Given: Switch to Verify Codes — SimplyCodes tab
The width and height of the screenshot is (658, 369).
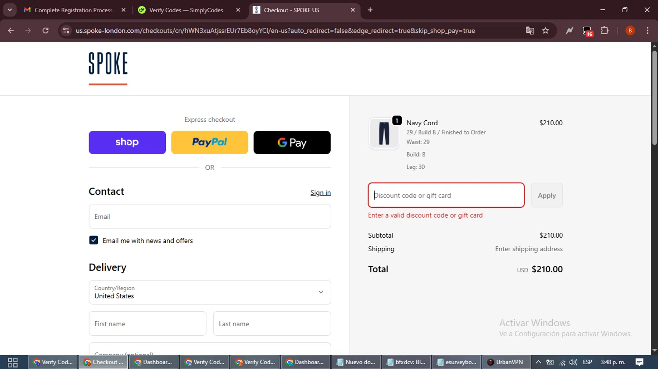Looking at the screenshot, I should point(186,10).
